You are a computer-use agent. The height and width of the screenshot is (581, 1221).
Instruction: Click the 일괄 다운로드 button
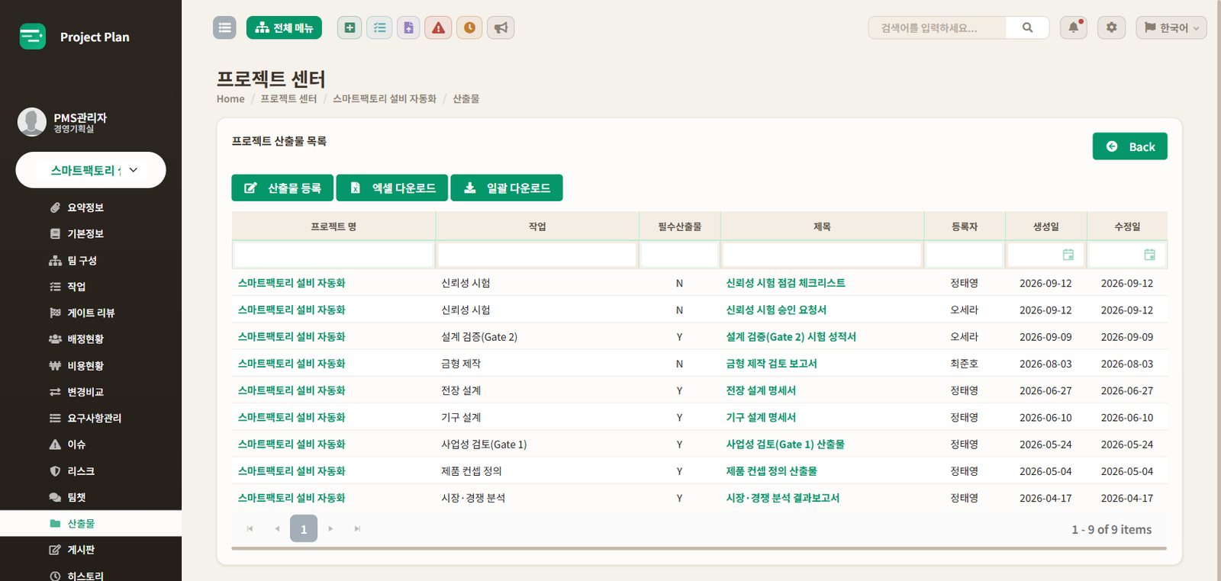pos(507,188)
